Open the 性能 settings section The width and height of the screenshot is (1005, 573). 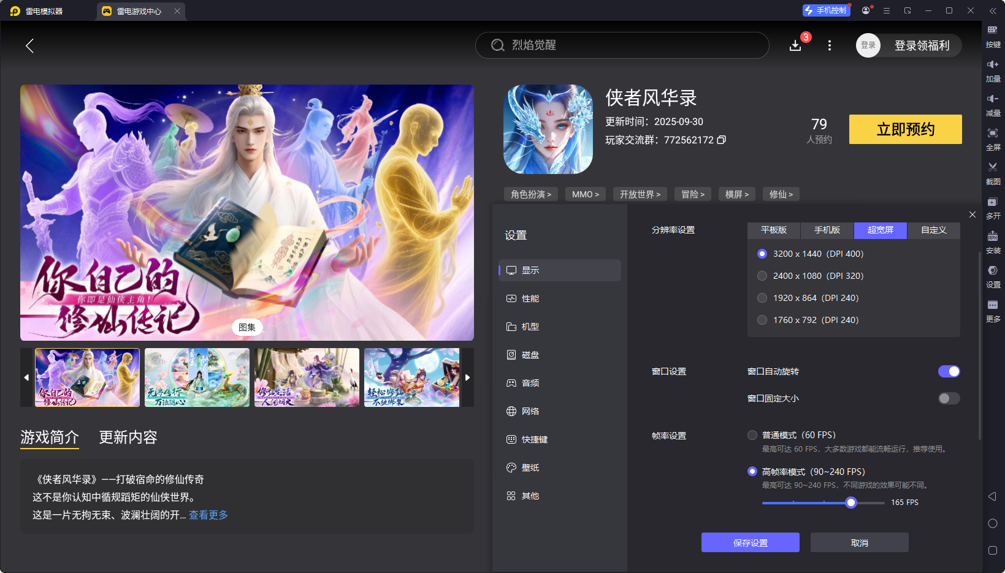(x=530, y=298)
